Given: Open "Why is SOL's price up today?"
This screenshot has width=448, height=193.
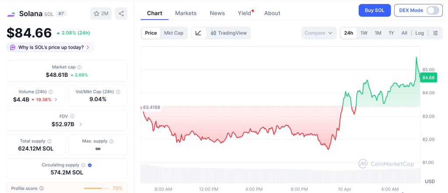Looking at the screenshot, I should [x=50, y=47].
